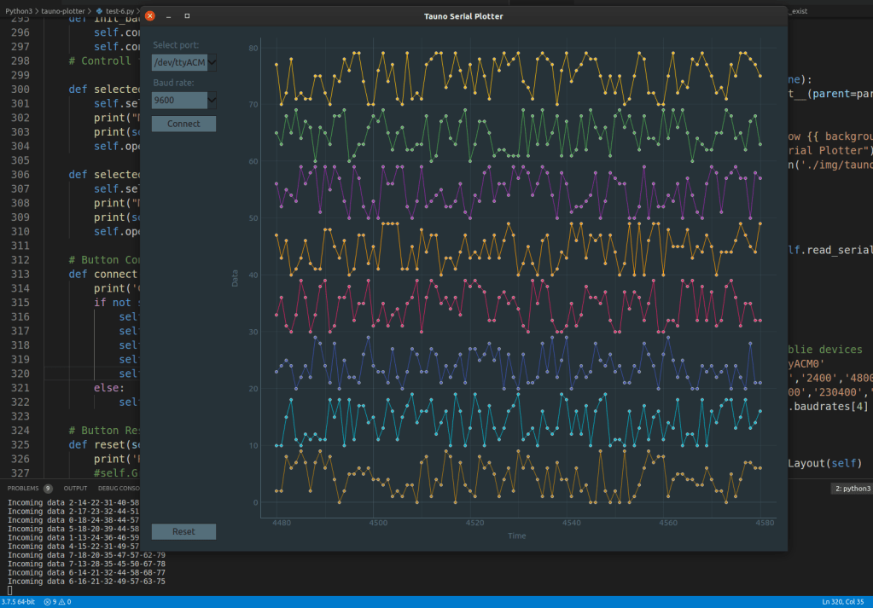Click the Python3 breadcrumb folder
Screen dimensions: 873x608
coord(19,11)
